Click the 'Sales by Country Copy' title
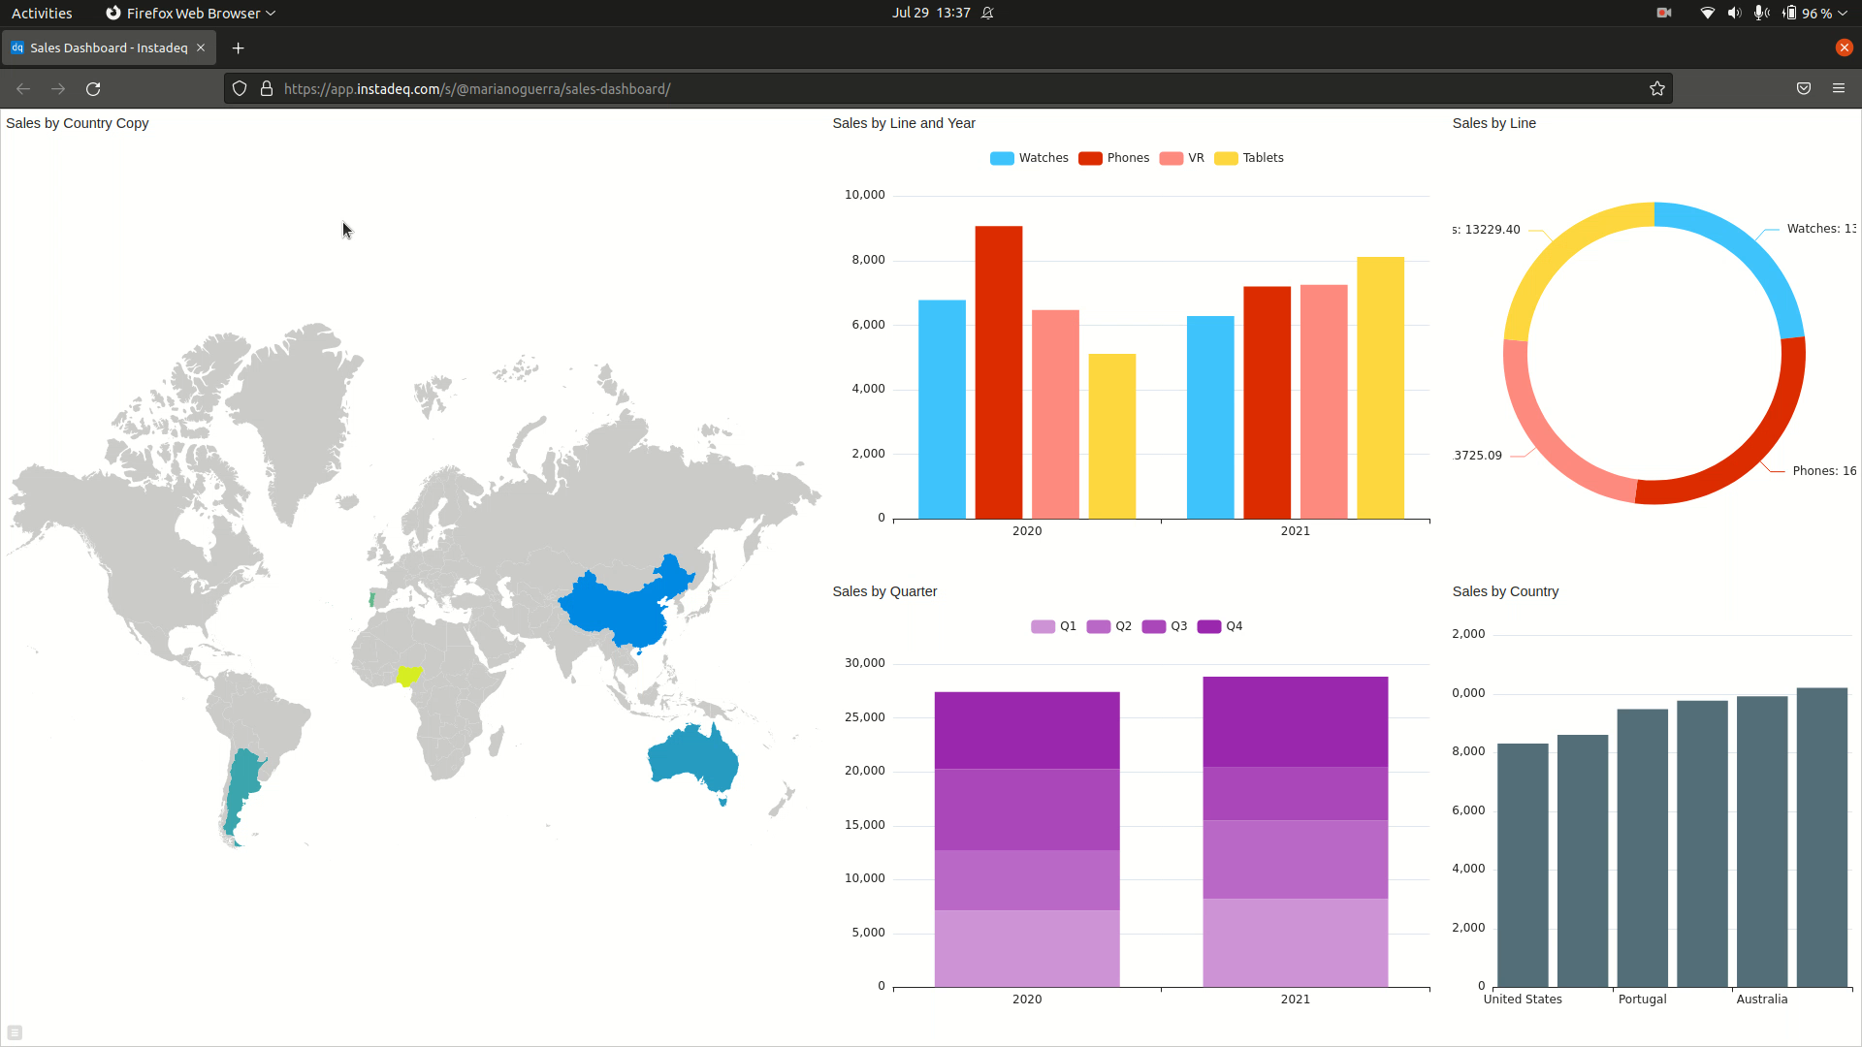The width and height of the screenshot is (1862, 1047). 78,123
